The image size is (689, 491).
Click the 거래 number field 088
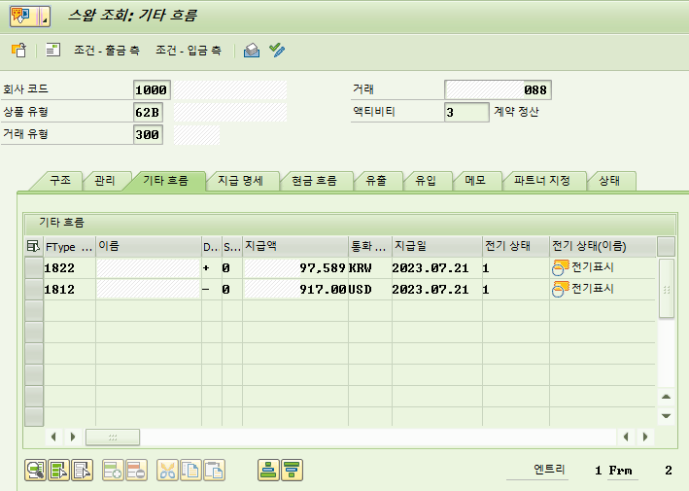click(498, 89)
